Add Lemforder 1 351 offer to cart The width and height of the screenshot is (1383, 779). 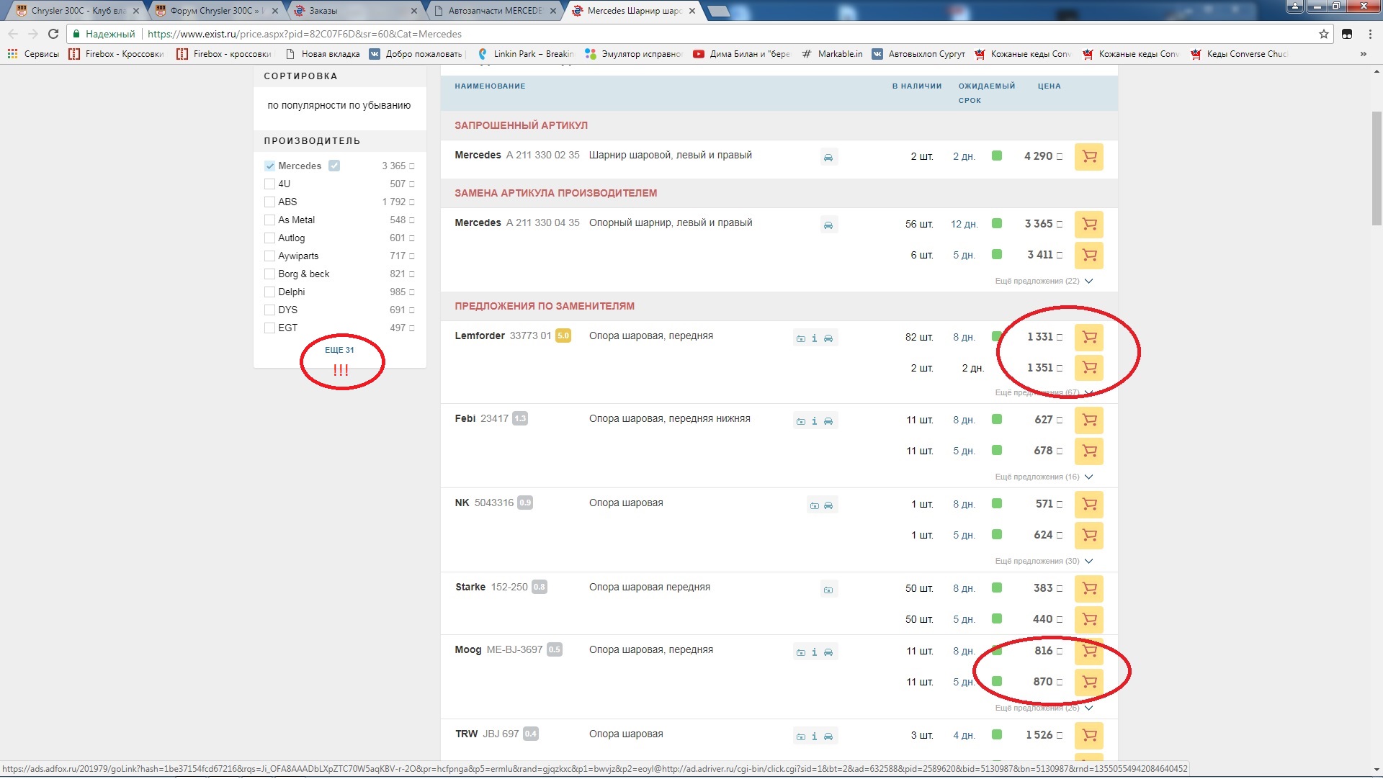[1088, 368]
